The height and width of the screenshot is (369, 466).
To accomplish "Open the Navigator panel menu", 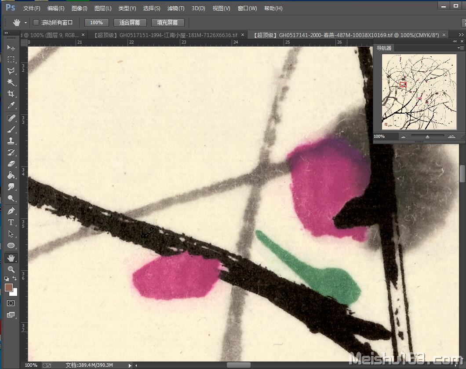I will 460,48.
